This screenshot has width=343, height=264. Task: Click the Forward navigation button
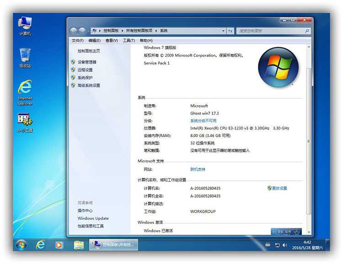(82, 31)
